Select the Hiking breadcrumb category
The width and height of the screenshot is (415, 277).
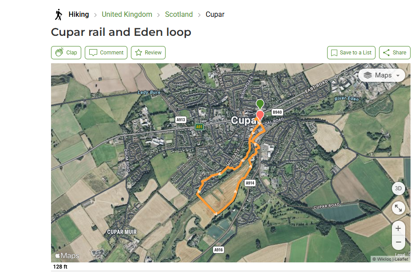click(79, 15)
